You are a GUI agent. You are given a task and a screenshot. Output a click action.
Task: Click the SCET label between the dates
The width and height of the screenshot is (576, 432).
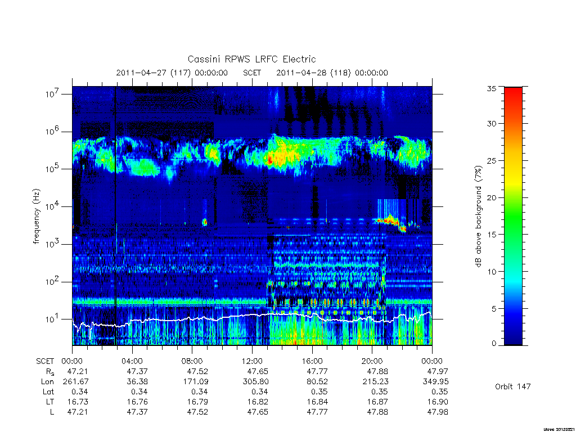tap(252, 73)
